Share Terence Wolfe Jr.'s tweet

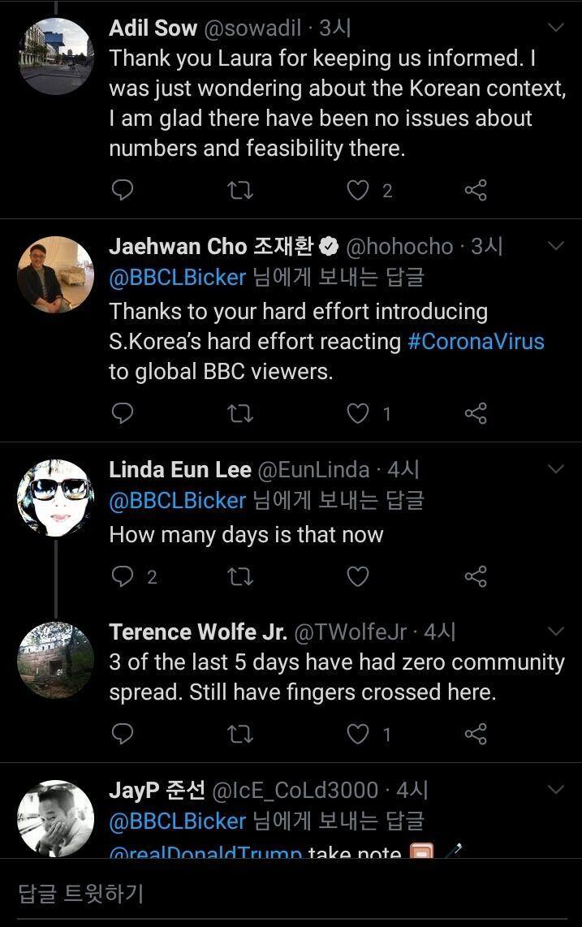(476, 734)
